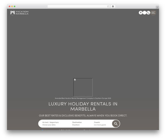This screenshot has height=140, width=166.
Task: Change currency via the euro icon
Action: pyautogui.click(x=140, y=13)
